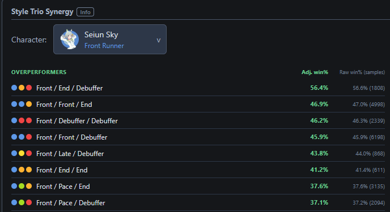The image size is (390, 212).
Task: Click the green dot on Front / Pace / Debuffer row
Action: [22, 202]
